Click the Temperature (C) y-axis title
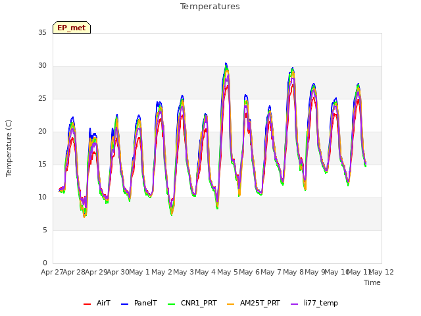 click(9, 148)
